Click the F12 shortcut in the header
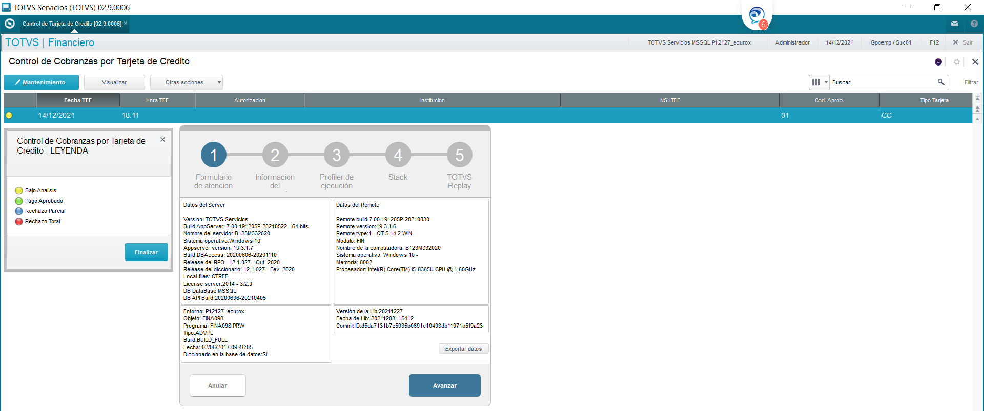This screenshot has height=411, width=984. 934,42
